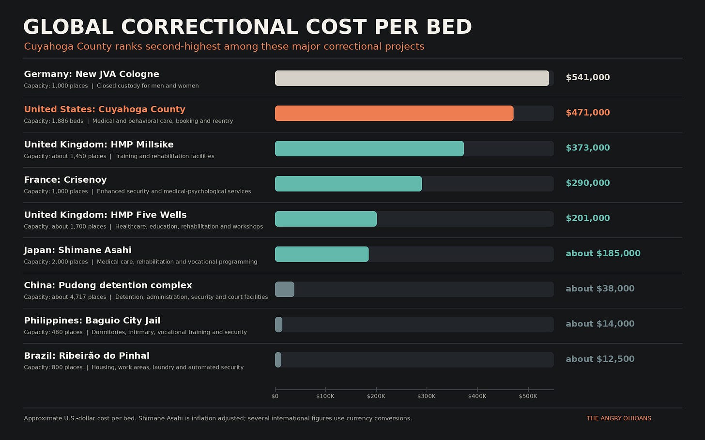This screenshot has height=440, width=705.
Task: Select the United States: Cuyahoga County heading
Action: 105,109
